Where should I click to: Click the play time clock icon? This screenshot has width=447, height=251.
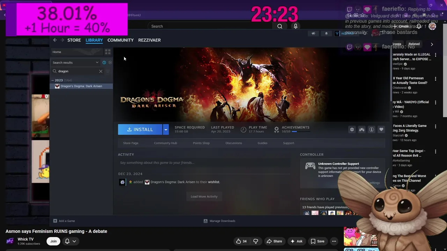click(x=243, y=129)
